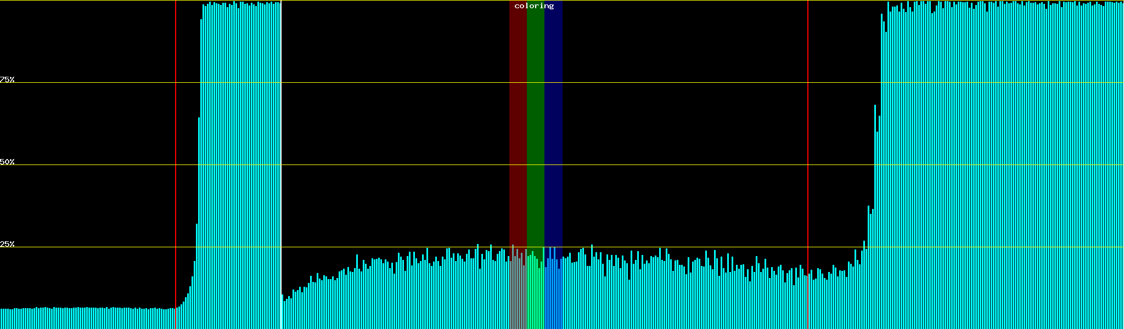Click the 75% axis label
This screenshot has height=329, width=1124.
click(x=7, y=80)
